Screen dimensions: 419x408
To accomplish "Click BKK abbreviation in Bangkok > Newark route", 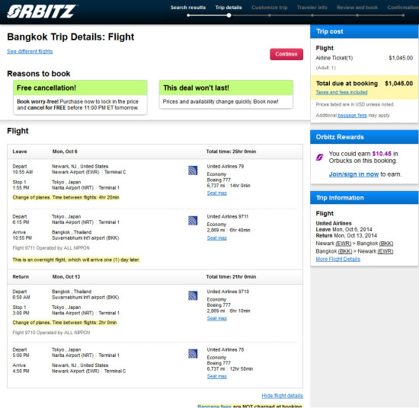I will [345, 251].
